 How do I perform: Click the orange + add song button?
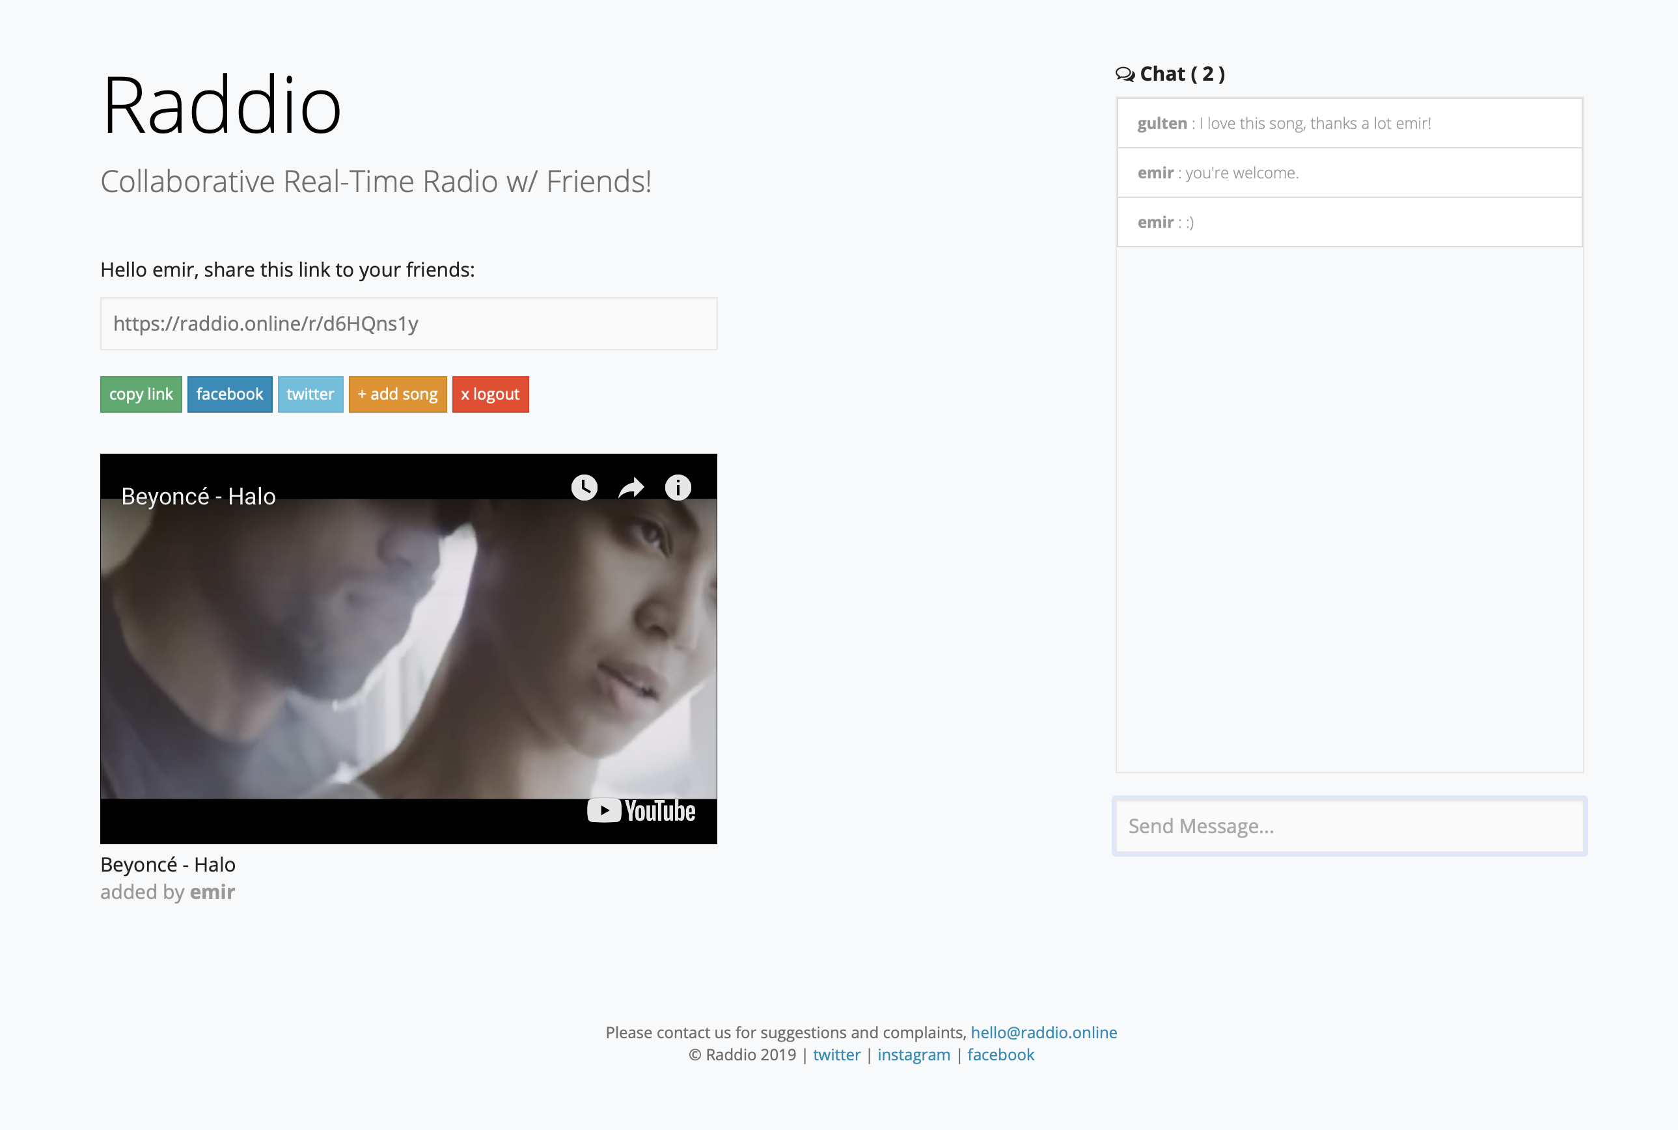pos(397,394)
